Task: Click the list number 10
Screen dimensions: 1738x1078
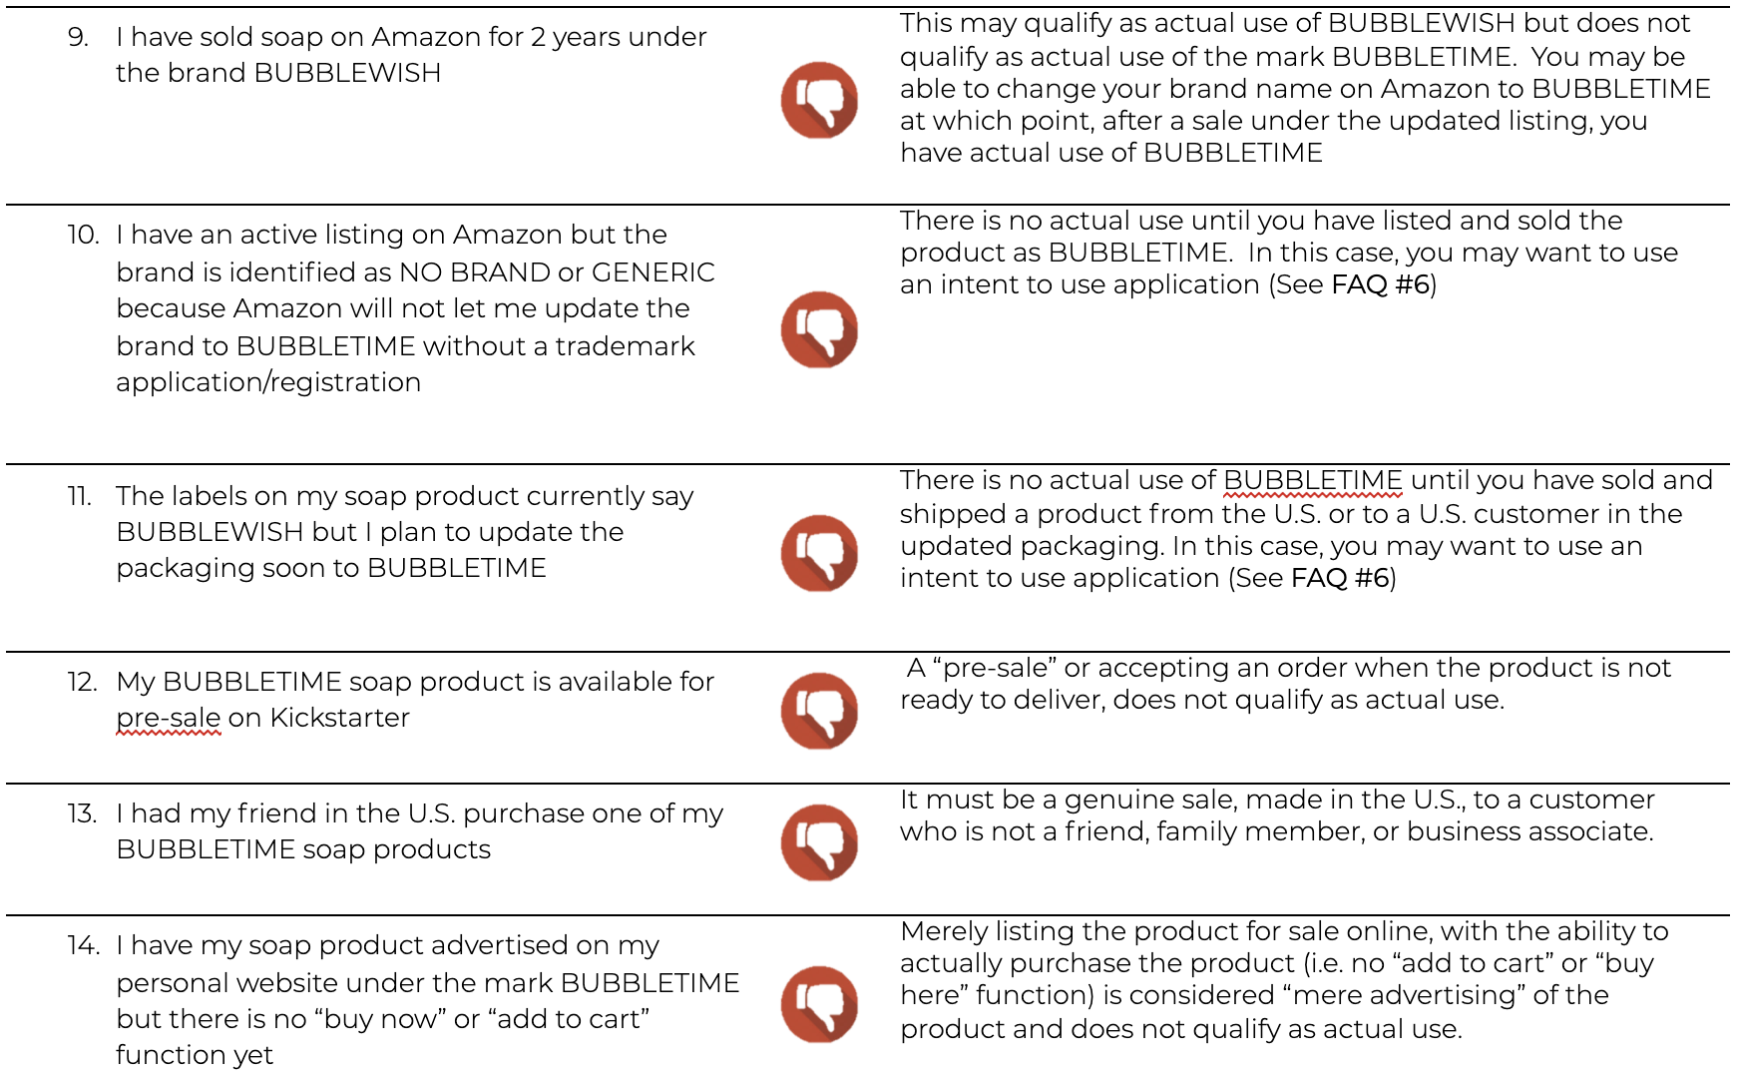Action: click(x=84, y=236)
